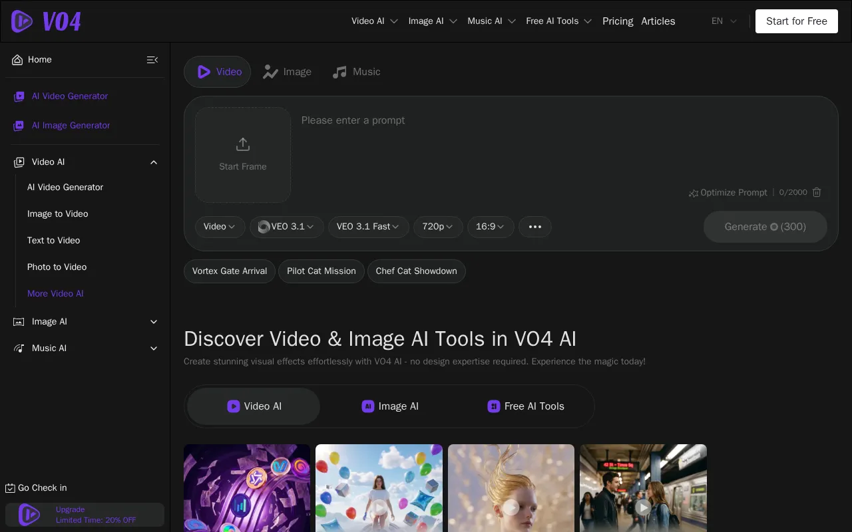The image size is (852, 532).
Task: Open the purple coins swirl thumbnail
Action: [x=247, y=488]
